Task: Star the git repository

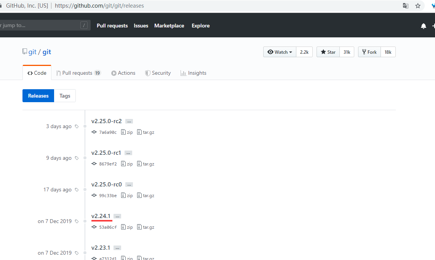Action: pyautogui.click(x=328, y=52)
